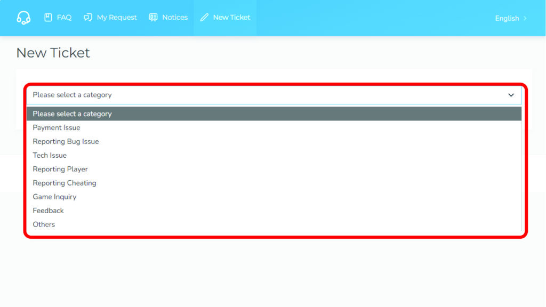Select Tech Issue in the dropdown

(50, 155)
